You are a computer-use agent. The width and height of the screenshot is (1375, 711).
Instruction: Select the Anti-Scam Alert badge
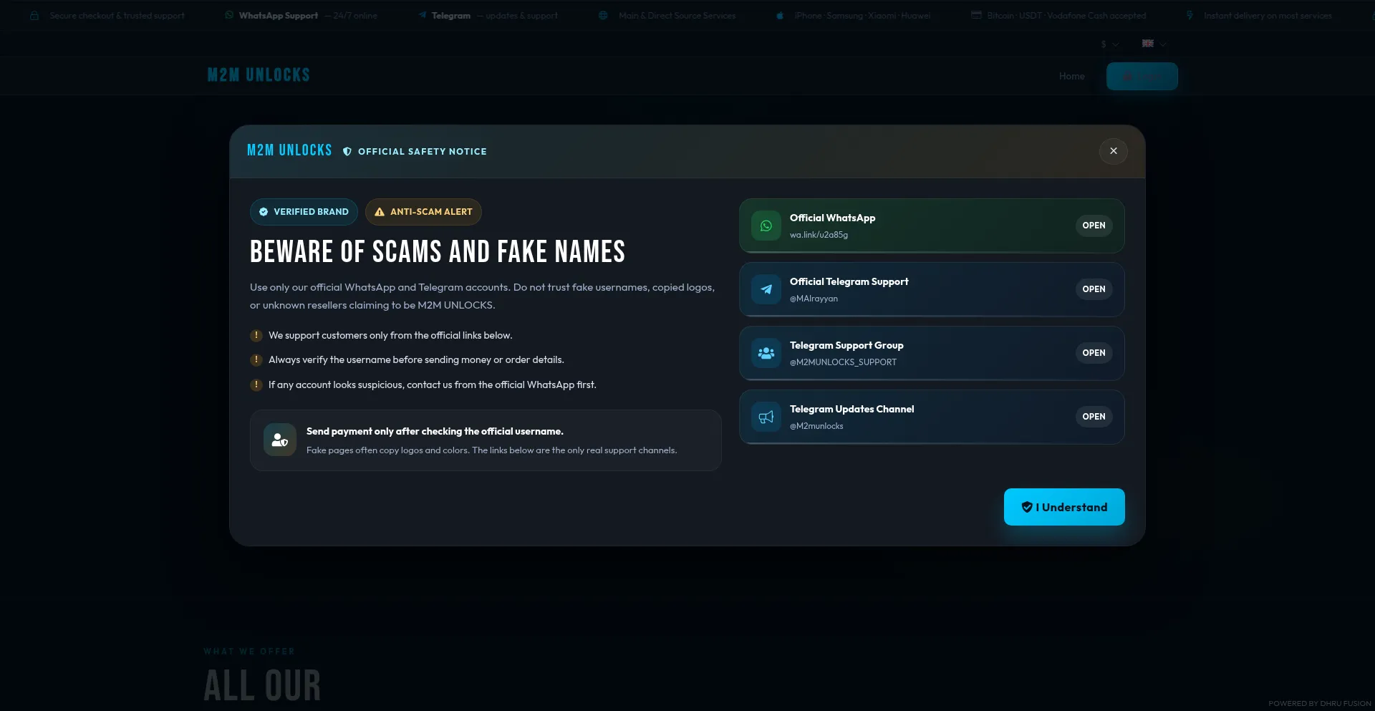[423, 212]
